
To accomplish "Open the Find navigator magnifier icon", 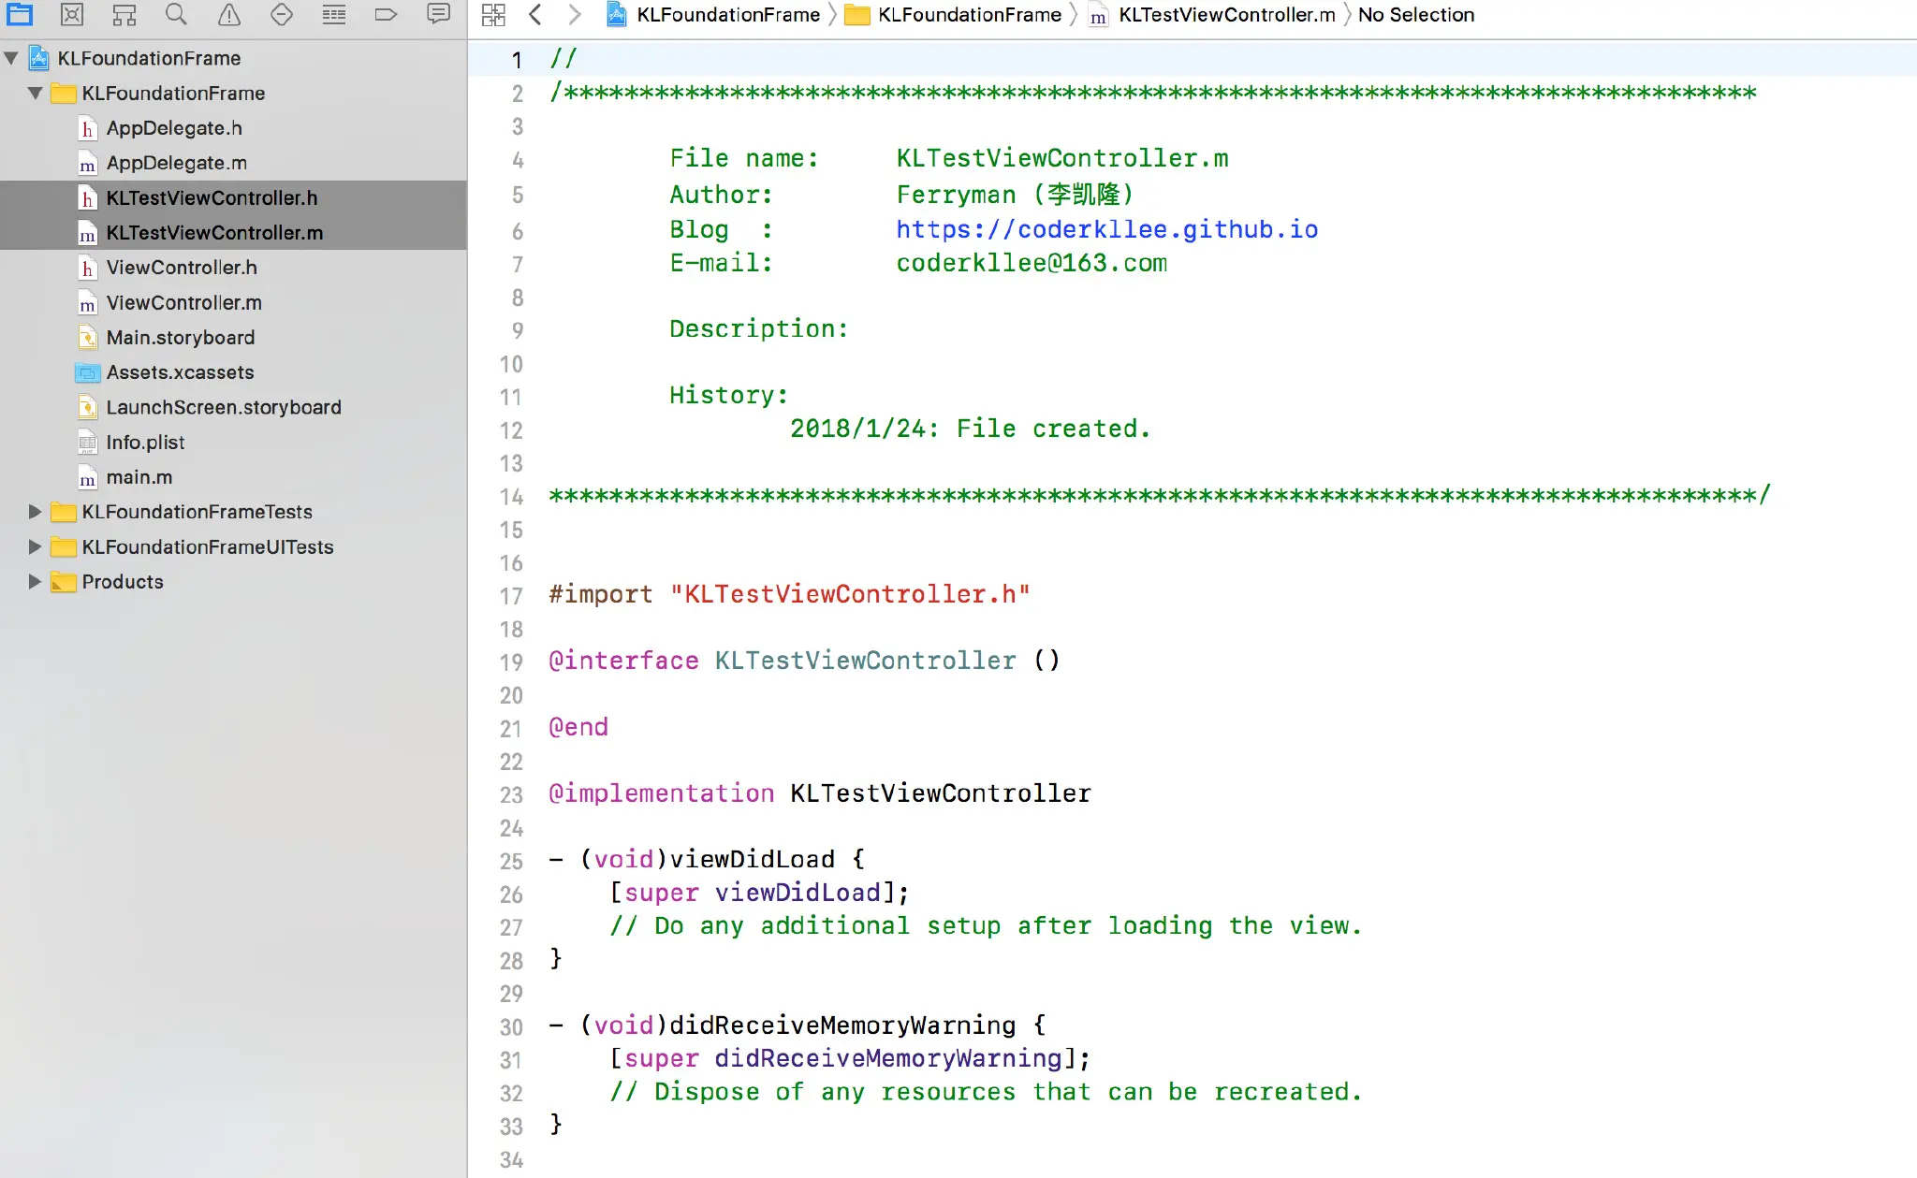I will pyautogui.click(x=176, y=14).
